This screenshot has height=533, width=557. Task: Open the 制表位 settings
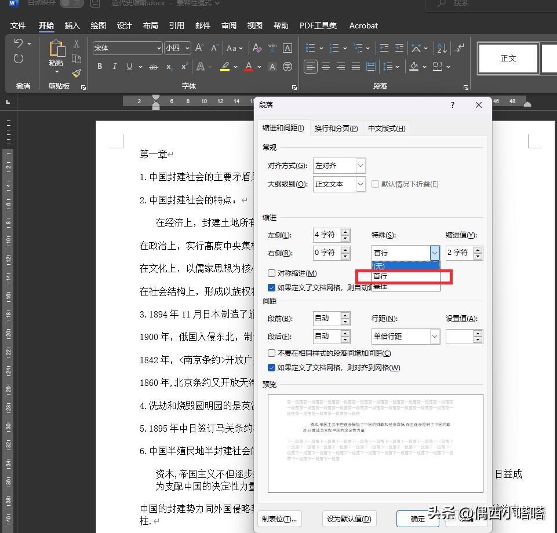[x=279, y=519]
